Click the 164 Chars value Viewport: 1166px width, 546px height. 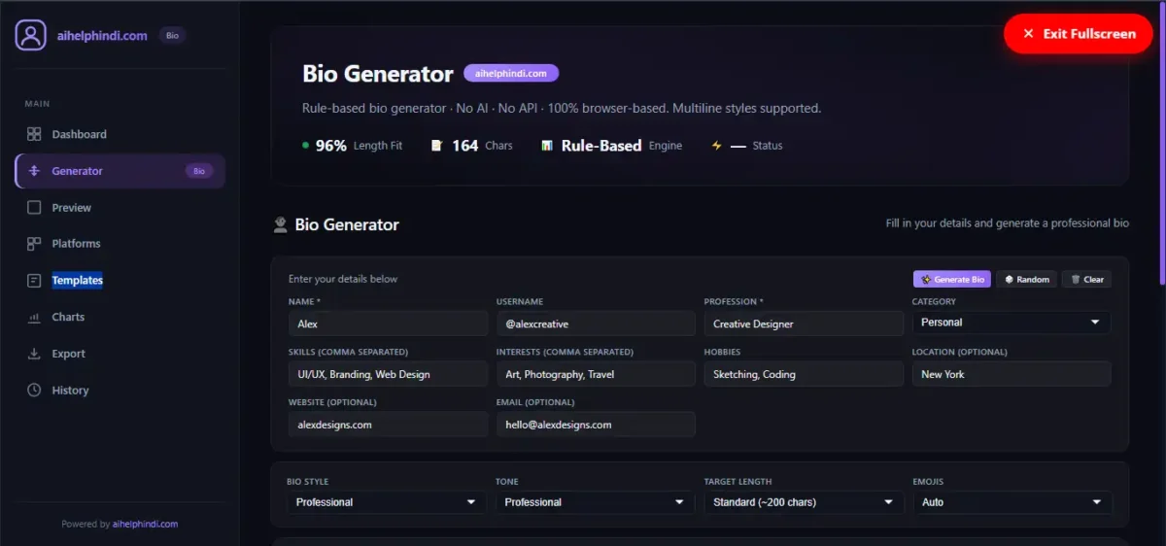pos(465,146)
